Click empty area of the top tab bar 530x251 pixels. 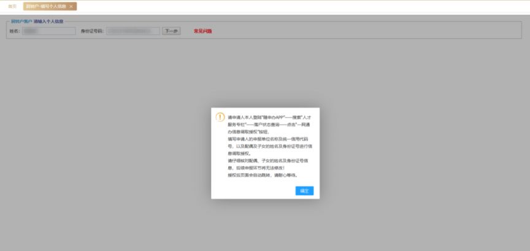click(304, 6)
